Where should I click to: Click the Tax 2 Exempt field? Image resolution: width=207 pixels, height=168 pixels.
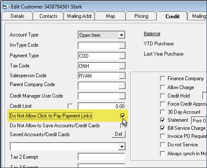tap(101, 157)
